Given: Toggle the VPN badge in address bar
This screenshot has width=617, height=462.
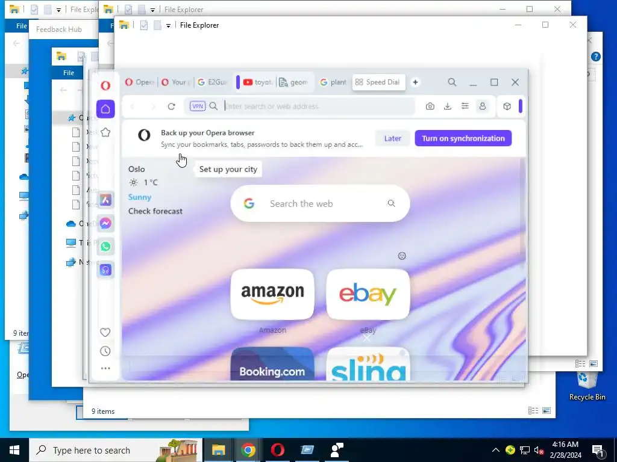Looking at the screenshot, I should (x=198, y=106).
